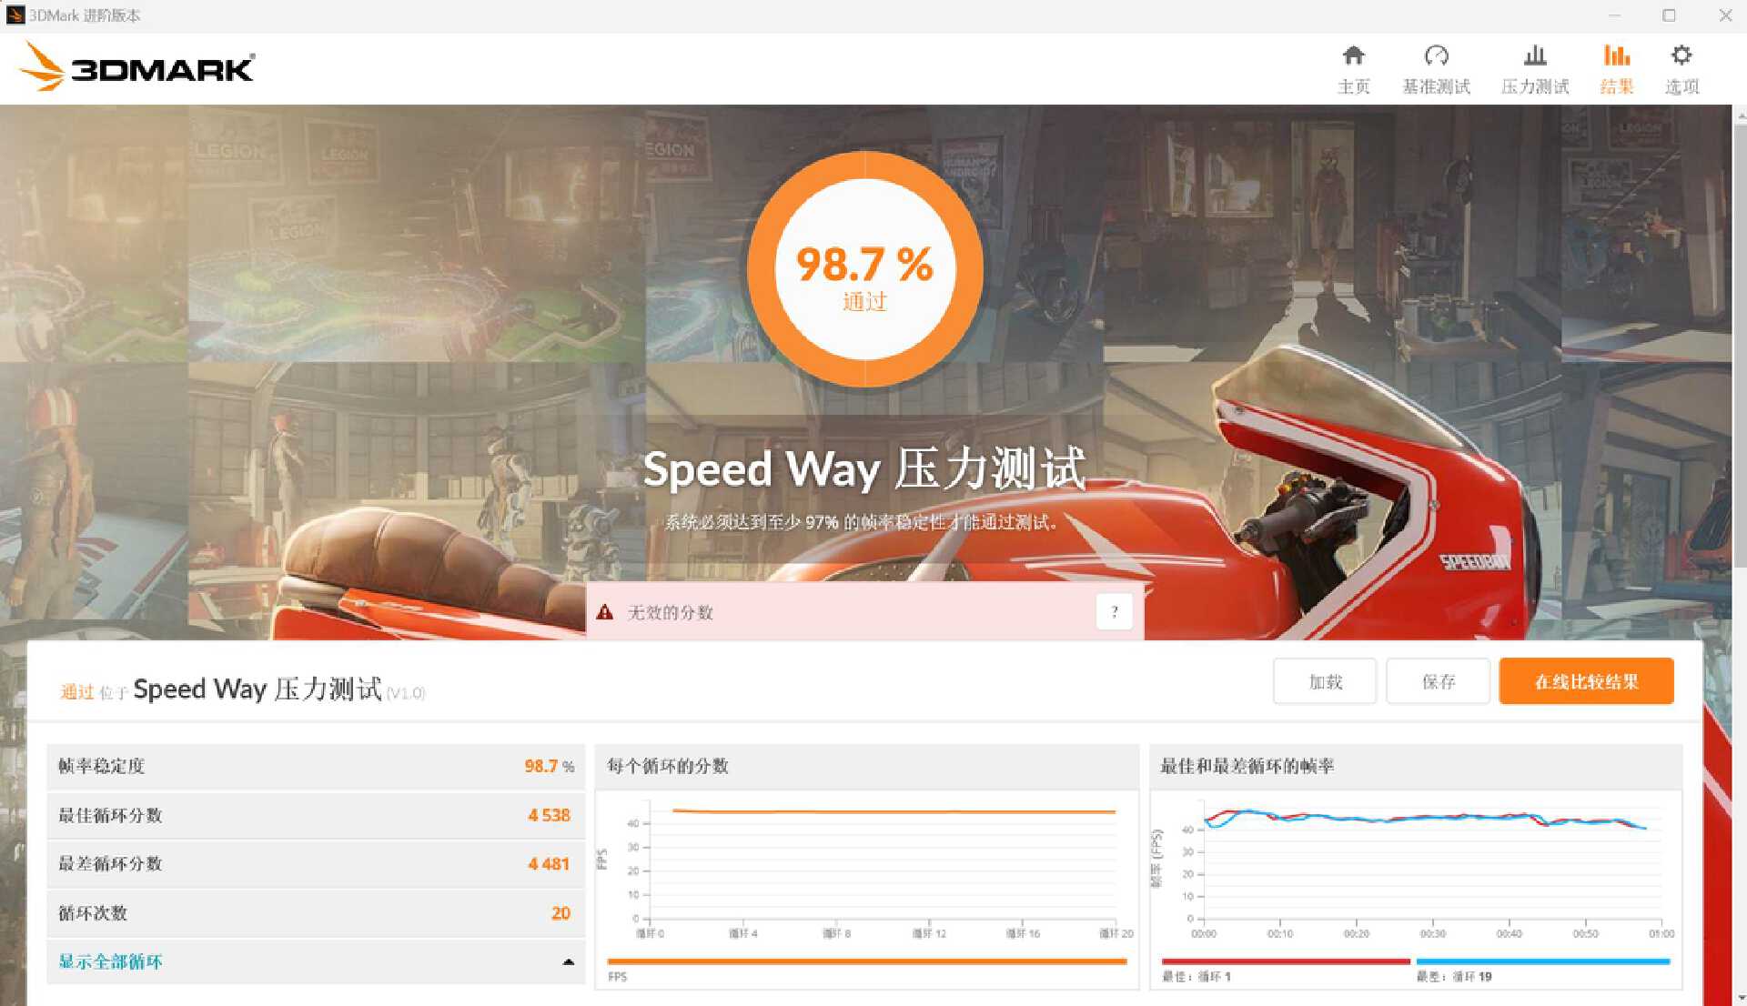Click the blue worst loop legend

(1542, 961)
